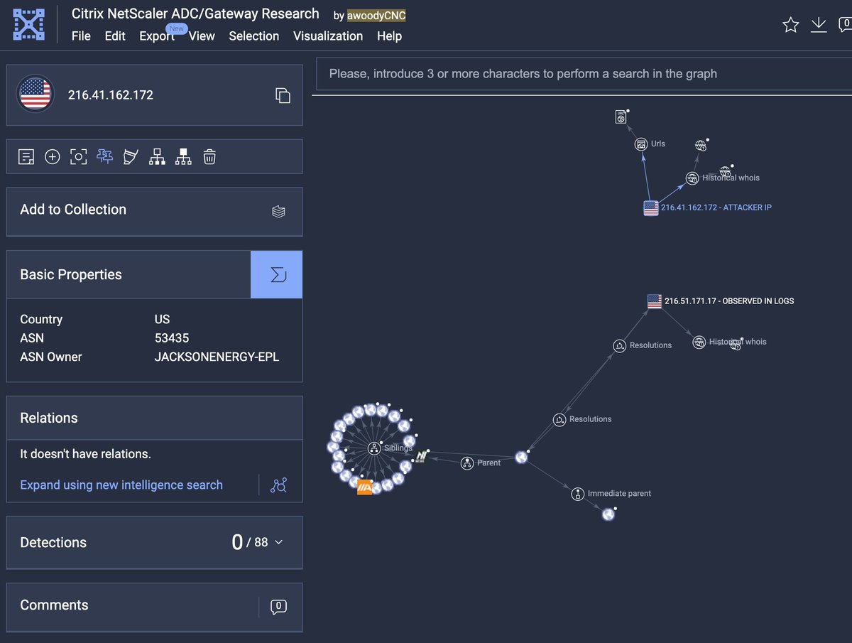
Task: Select Historical whois node near observed IP
Action: 699,342
